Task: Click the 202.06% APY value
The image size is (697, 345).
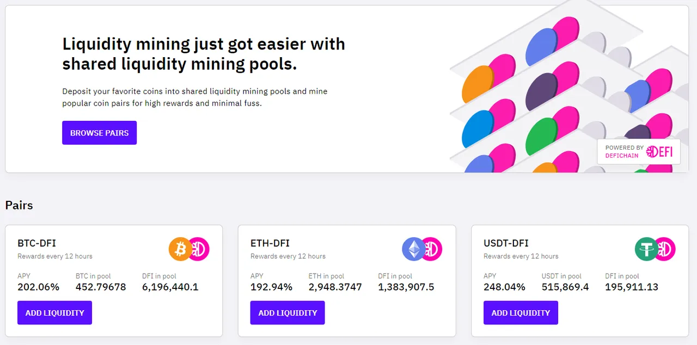Action: (38, 287)
